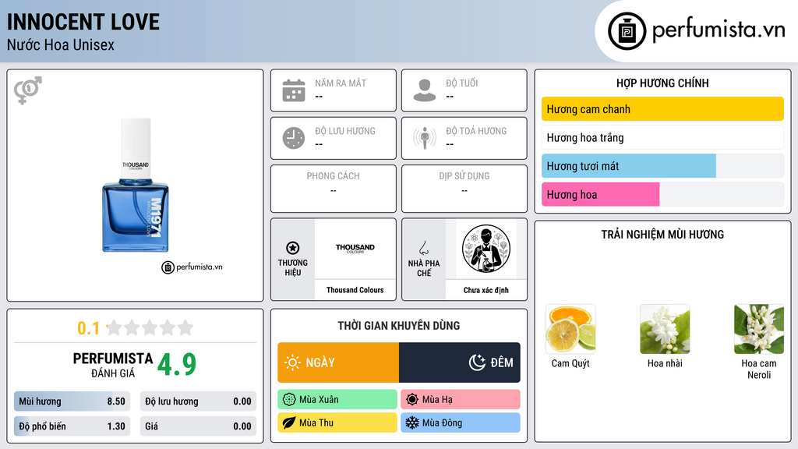
Task: Click the Hương hoa trắng accord bar
Action: coord(662,137)
